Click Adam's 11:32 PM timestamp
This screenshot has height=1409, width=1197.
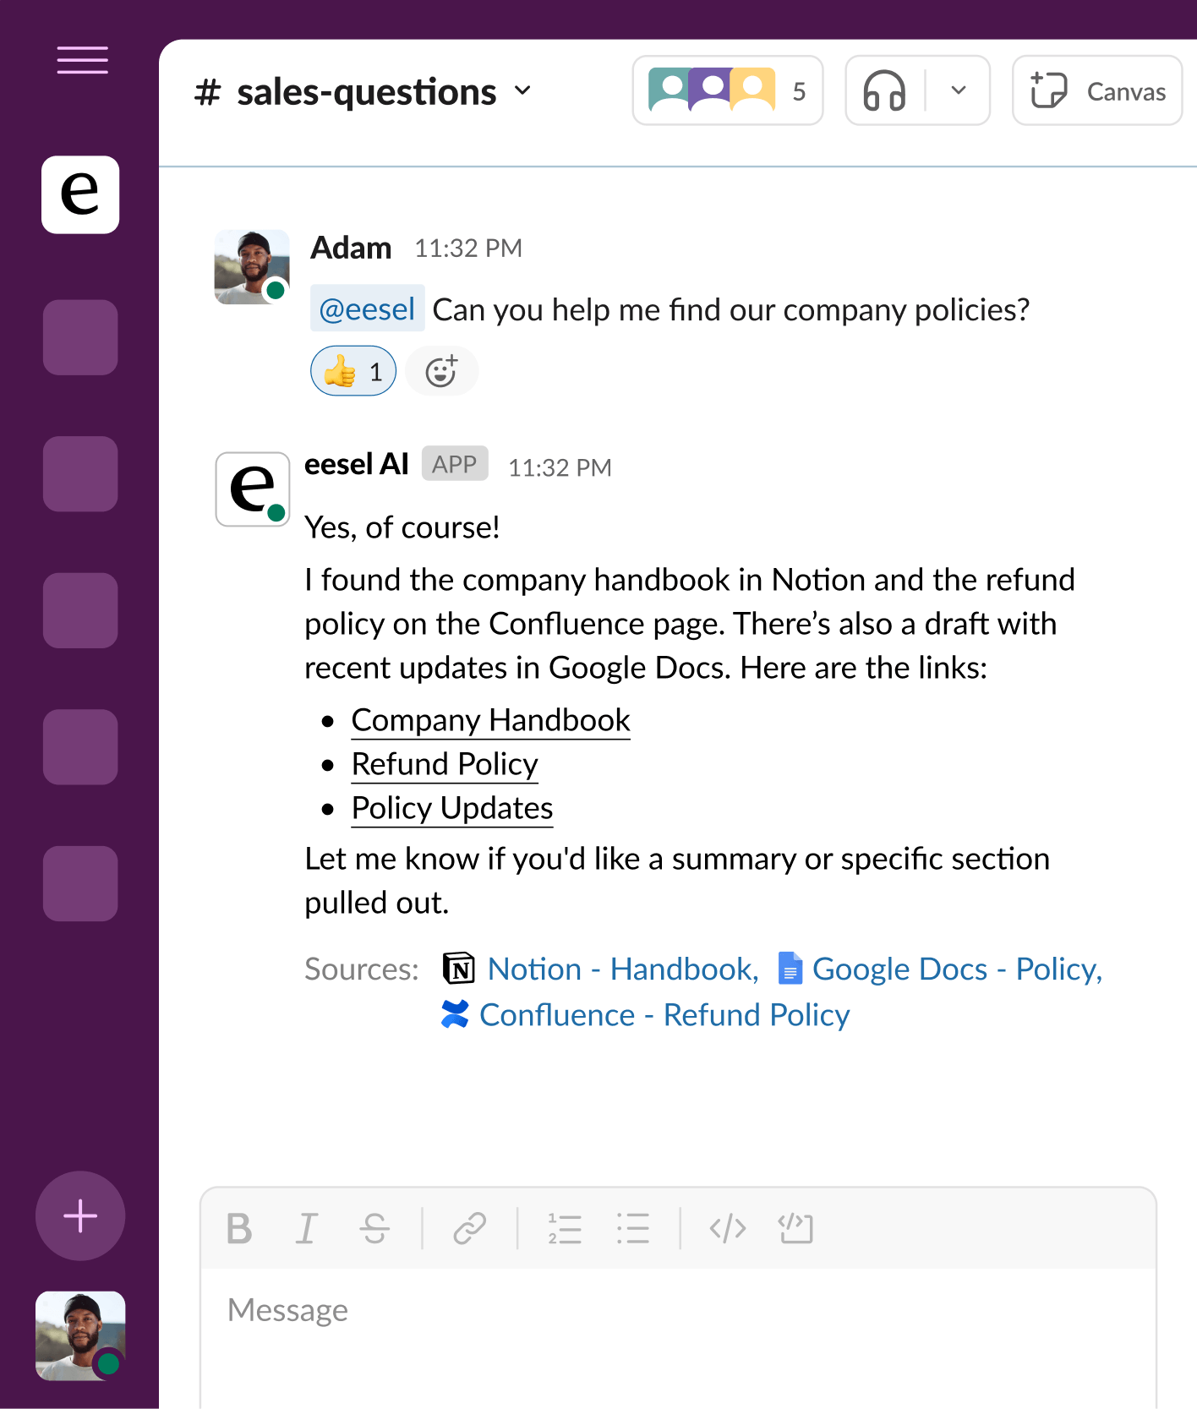(x=468, y=248)
